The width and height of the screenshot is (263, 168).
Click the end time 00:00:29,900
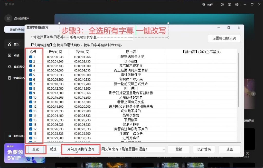82,134
